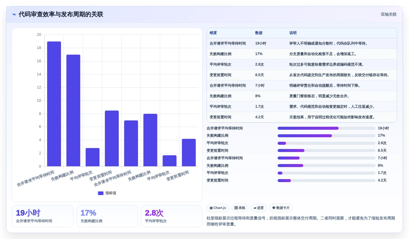The width and height of the screenshot is (409, 239).
Task: Click the 4.2天 label after the last progress bar
Action: point(382,181)
